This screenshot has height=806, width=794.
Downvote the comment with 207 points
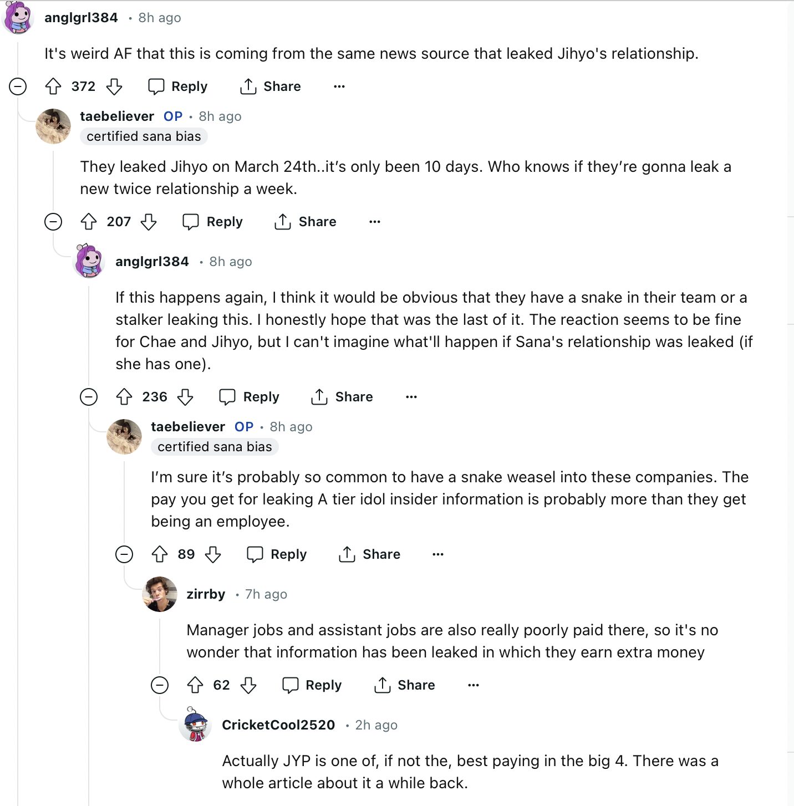pyautogui.click(x=149, y=222)
